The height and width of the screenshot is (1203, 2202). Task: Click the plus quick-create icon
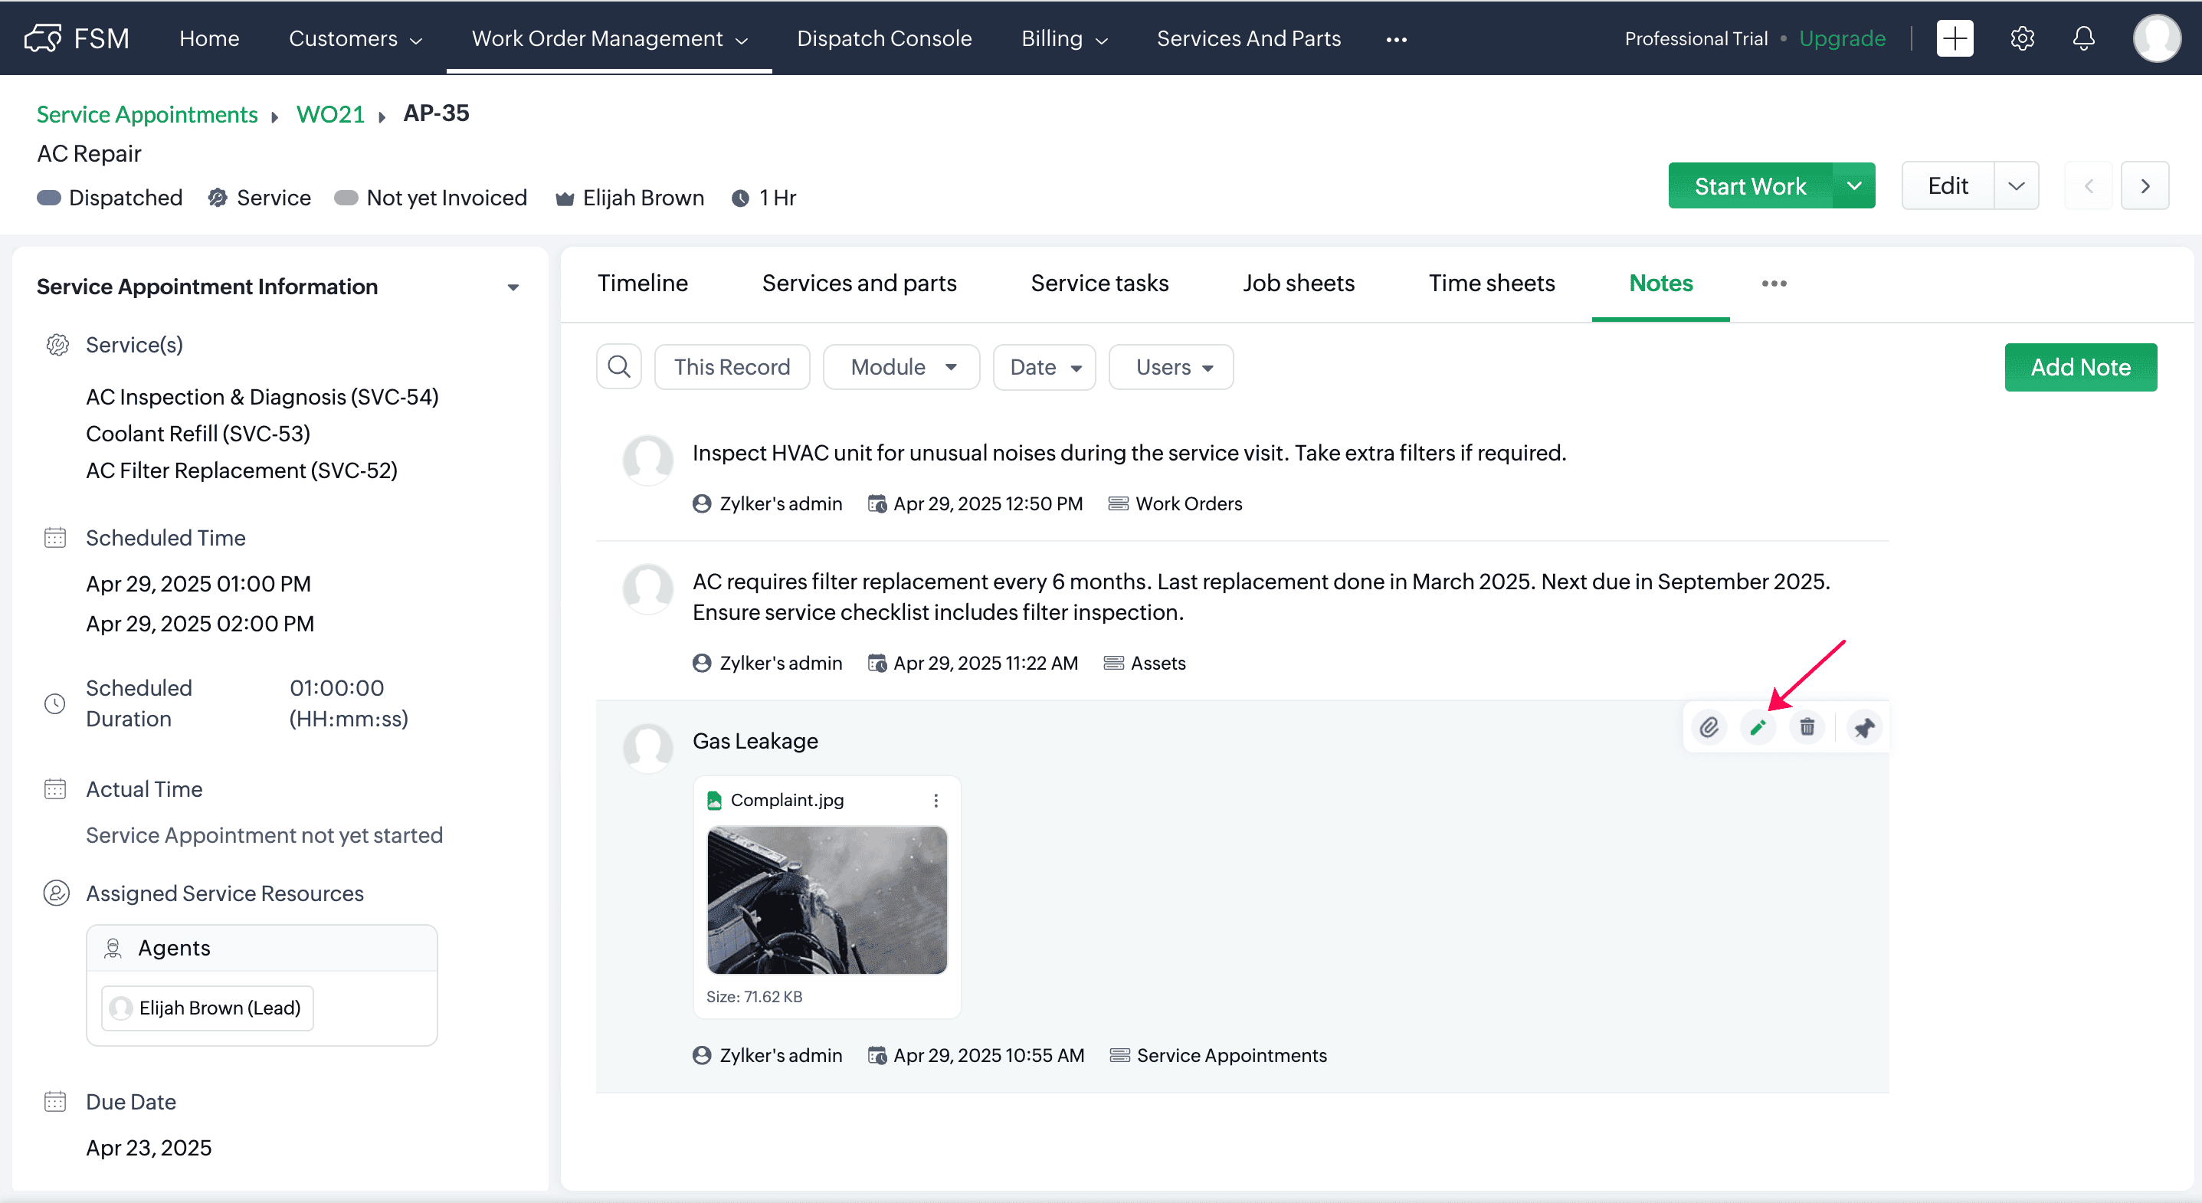pos(1955,38)
